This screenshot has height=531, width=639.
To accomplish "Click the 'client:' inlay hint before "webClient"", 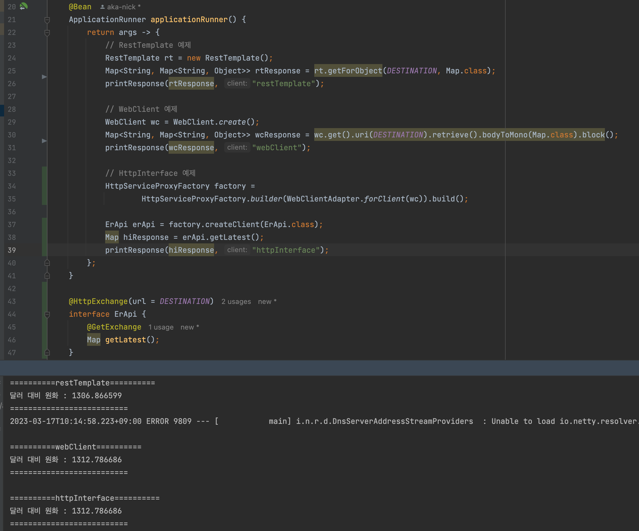I will click(237, 148).
